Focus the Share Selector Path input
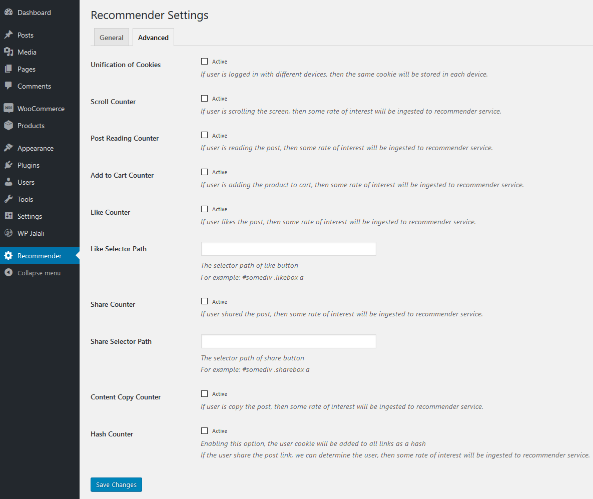 pyautogui.click(x=289, y=341)
